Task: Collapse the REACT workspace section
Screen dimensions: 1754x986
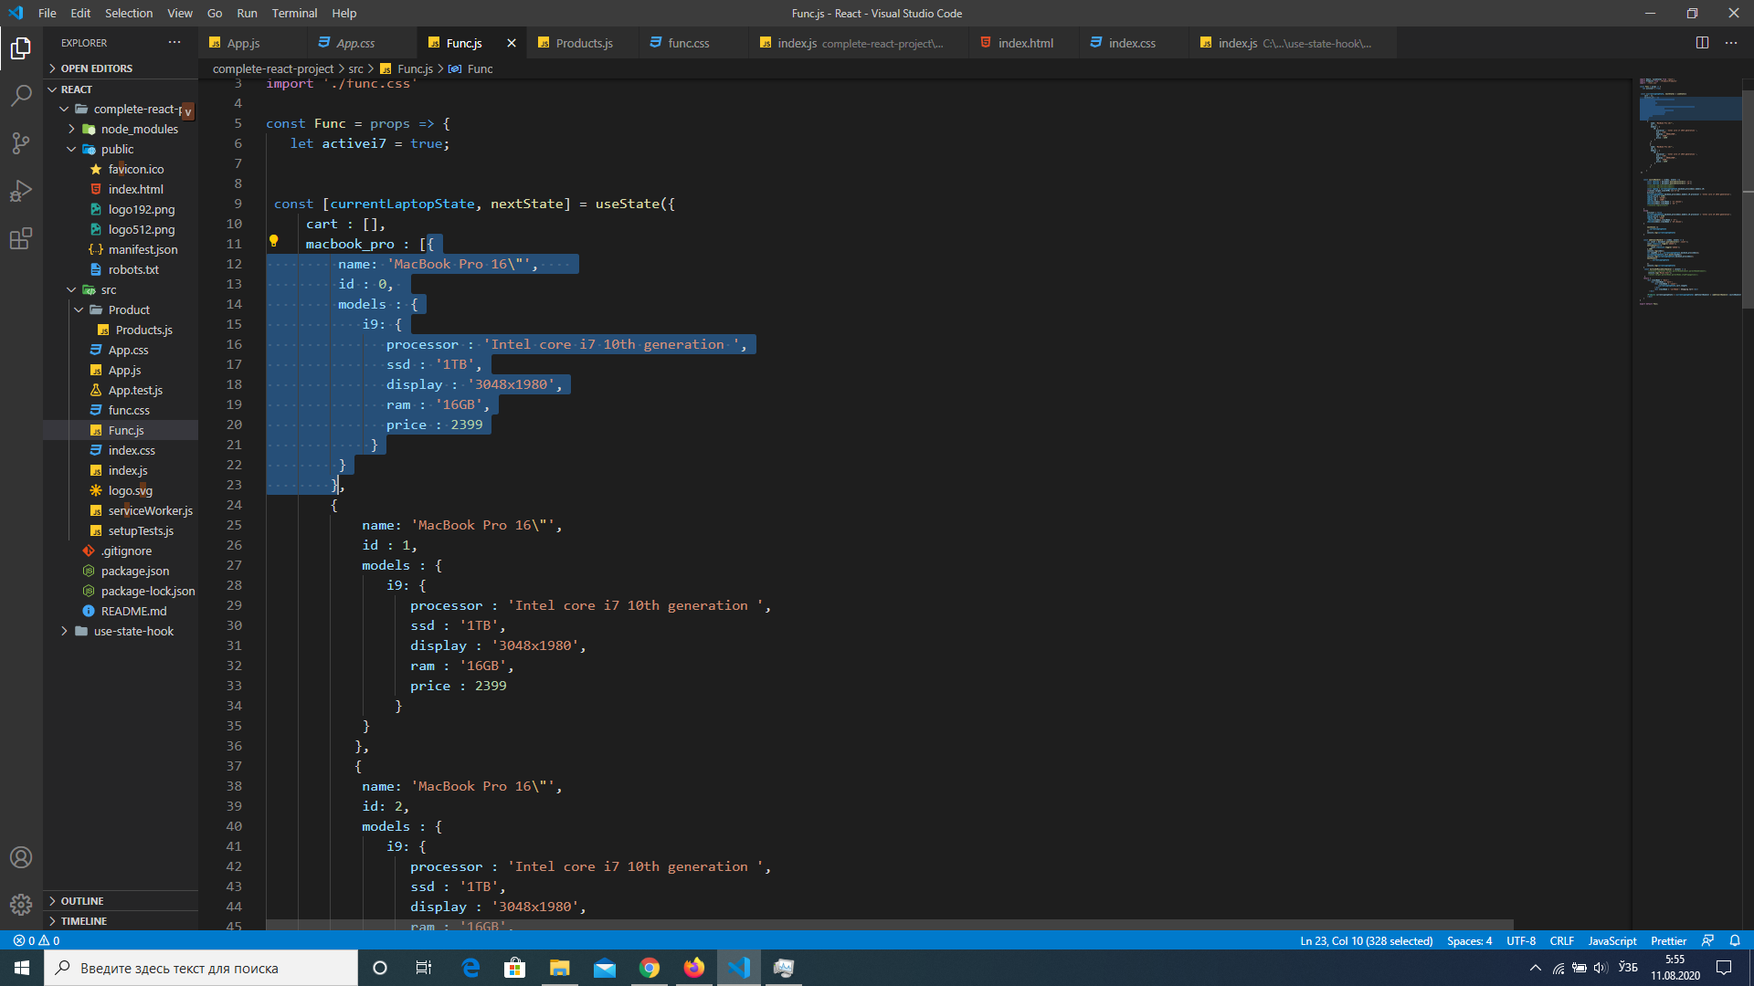Action: pyautogui.click(x=121, y=89)
